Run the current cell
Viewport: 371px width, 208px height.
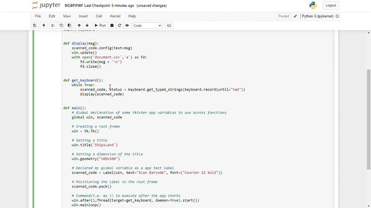[100, 25]
